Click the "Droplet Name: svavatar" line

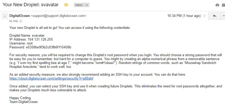tap(27, 36)
